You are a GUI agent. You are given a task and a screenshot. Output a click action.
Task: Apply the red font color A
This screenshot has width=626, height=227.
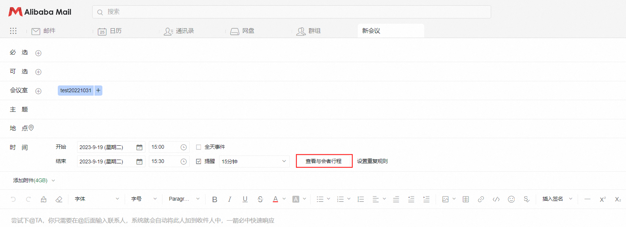(x=275, y=199)
